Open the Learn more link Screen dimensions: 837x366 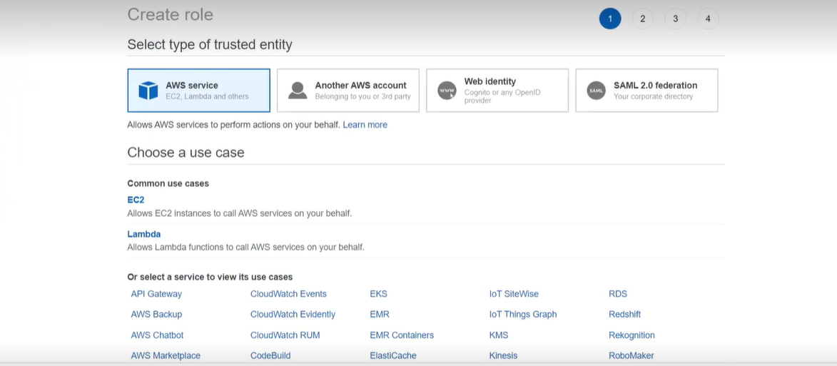pos(365,125)
